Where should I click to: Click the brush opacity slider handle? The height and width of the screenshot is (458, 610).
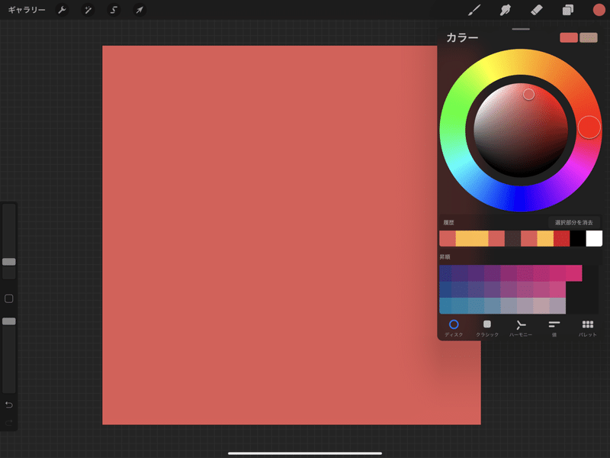click(9, 321)
